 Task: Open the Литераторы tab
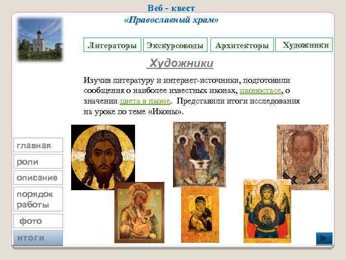point(112,45)
